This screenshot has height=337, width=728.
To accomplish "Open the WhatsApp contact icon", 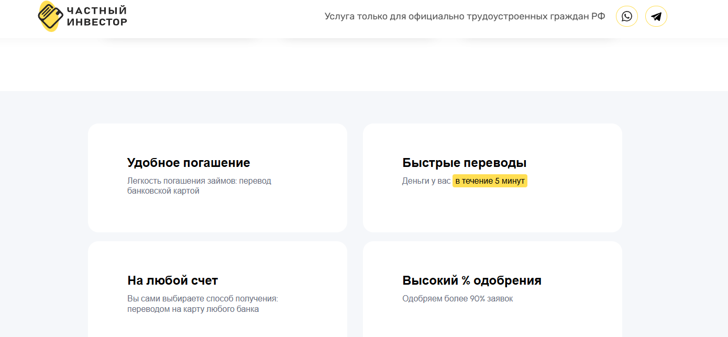I will coord(626,16).
